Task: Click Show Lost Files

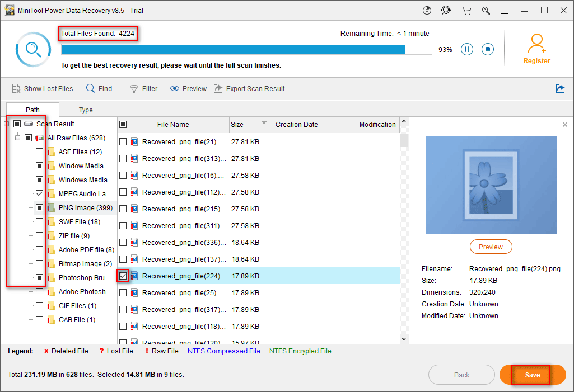Action: click(x=43, y=88)
